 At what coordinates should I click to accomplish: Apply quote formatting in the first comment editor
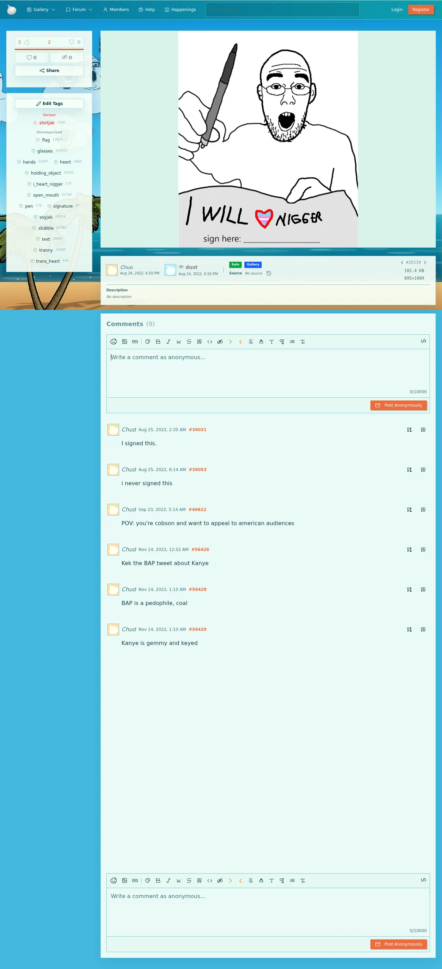pos(199,342)
